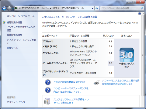Click the vertical scrollbar thumb
The width and height of the screenshot is (146, 109).
pyautogui.click(x=143, y=55)
